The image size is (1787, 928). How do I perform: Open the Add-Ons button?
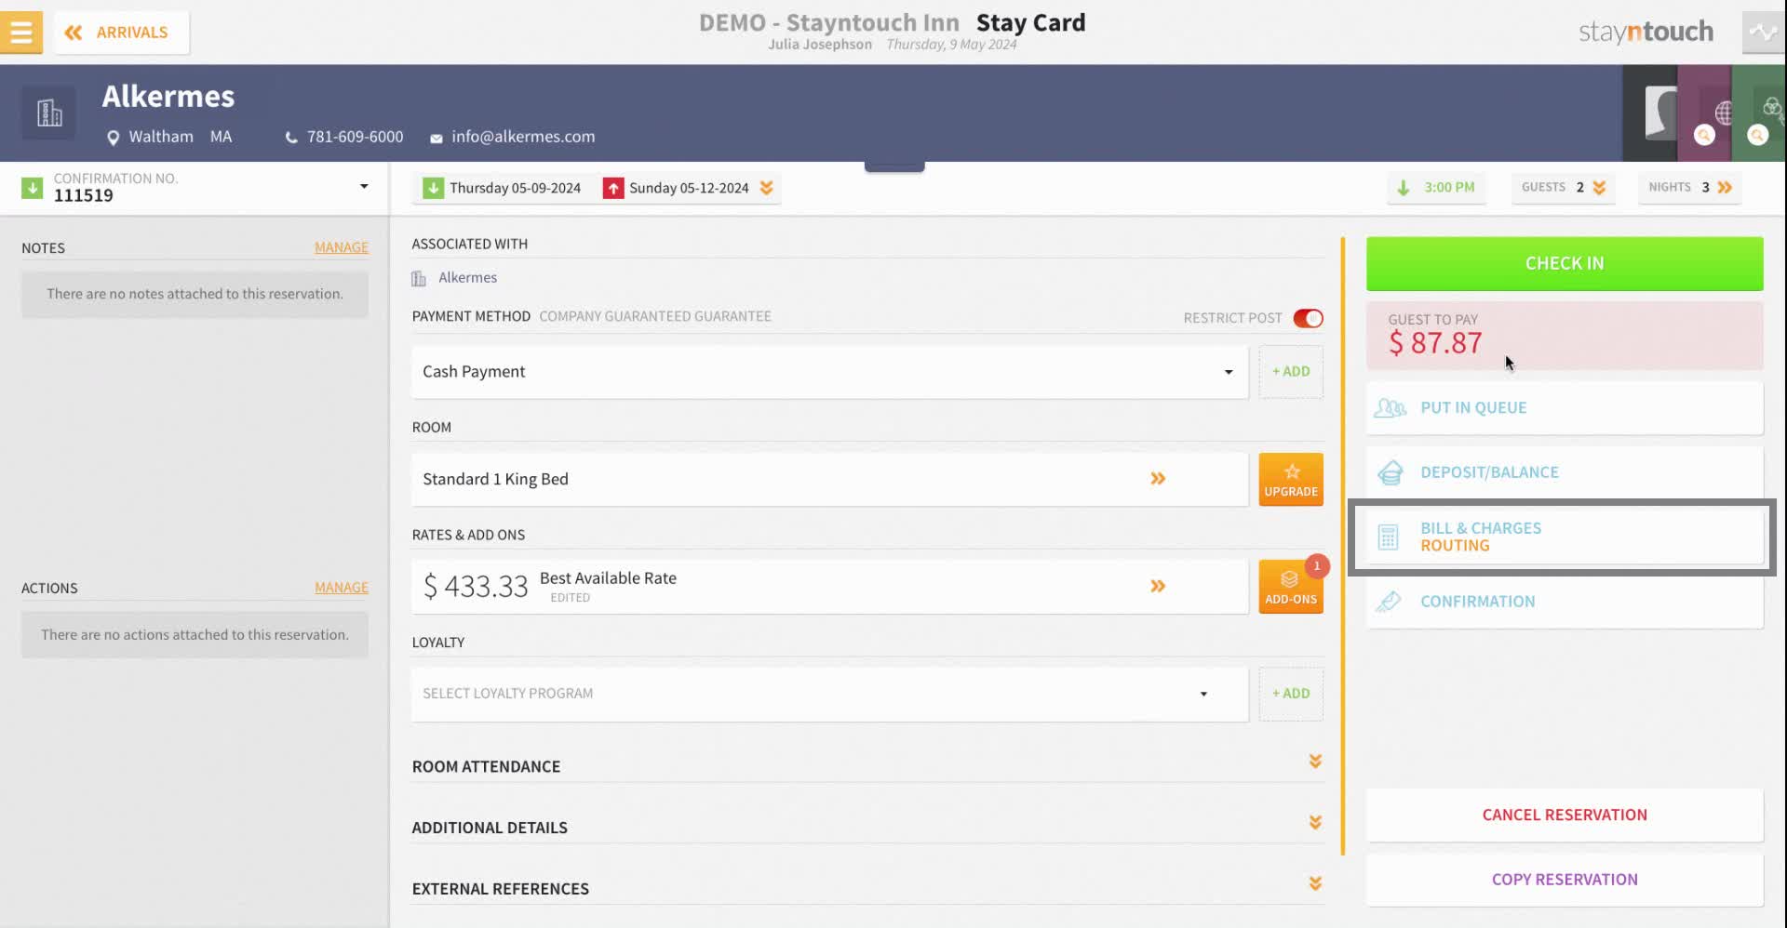[x=1291, y=588]
